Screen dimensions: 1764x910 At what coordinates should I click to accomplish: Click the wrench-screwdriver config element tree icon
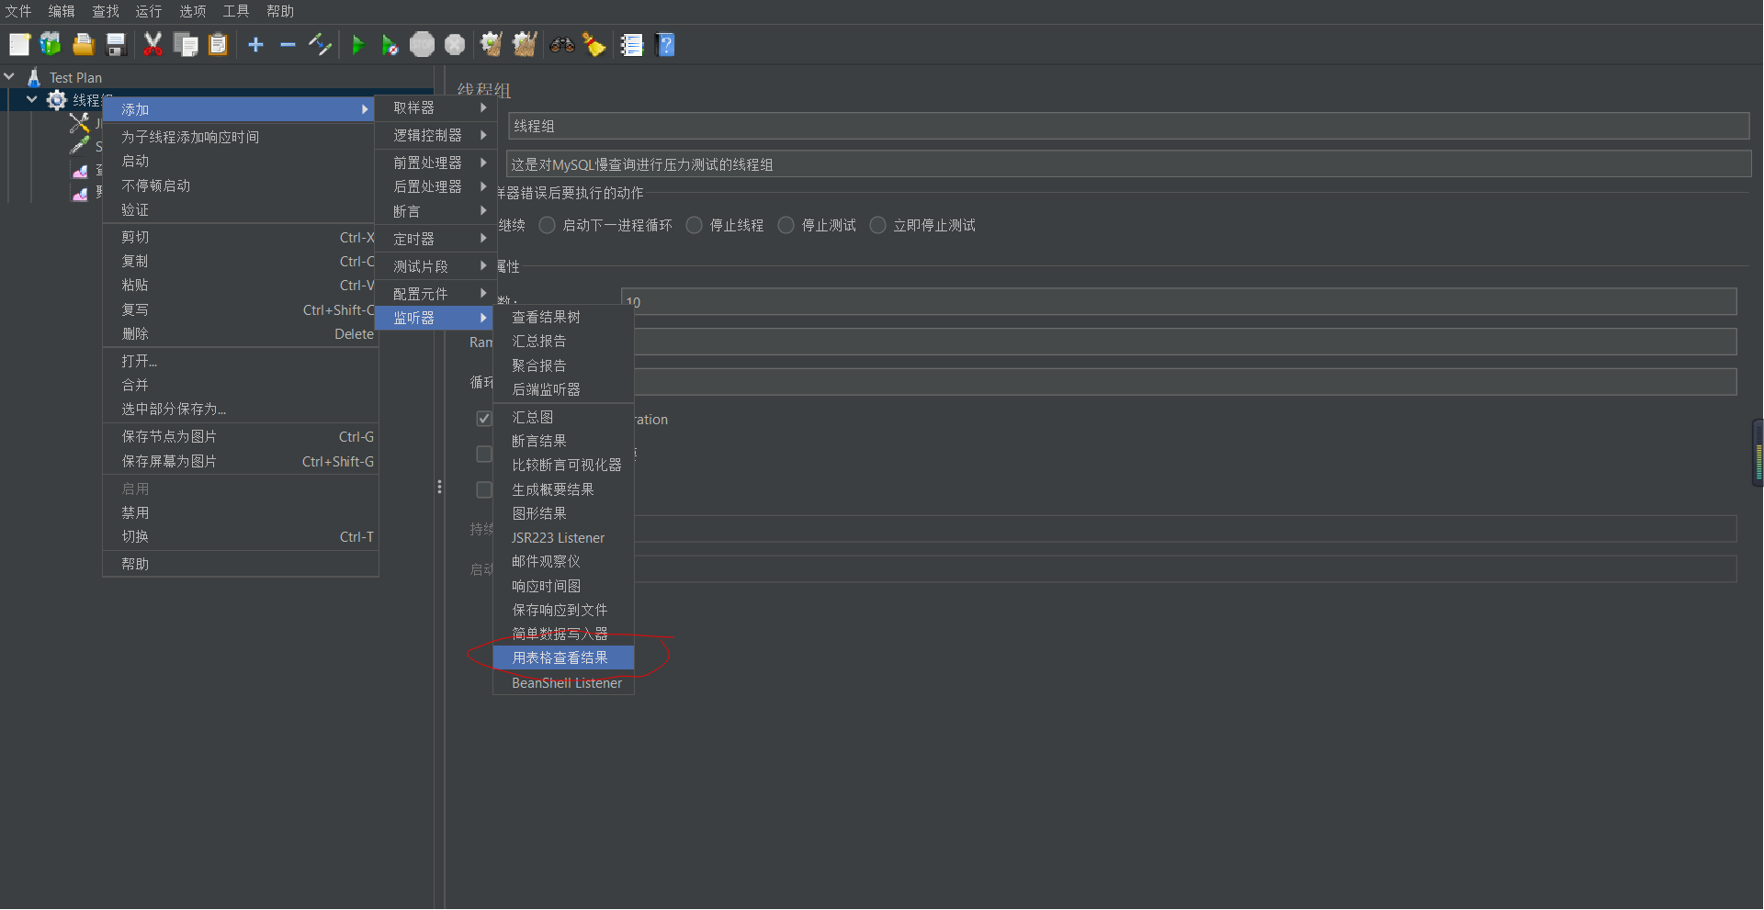[x=80, y=123]
